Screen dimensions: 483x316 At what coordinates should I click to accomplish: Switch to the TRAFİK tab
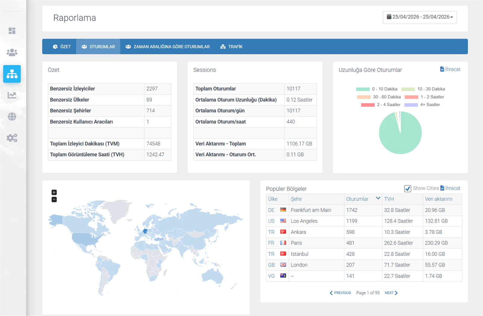232,47
